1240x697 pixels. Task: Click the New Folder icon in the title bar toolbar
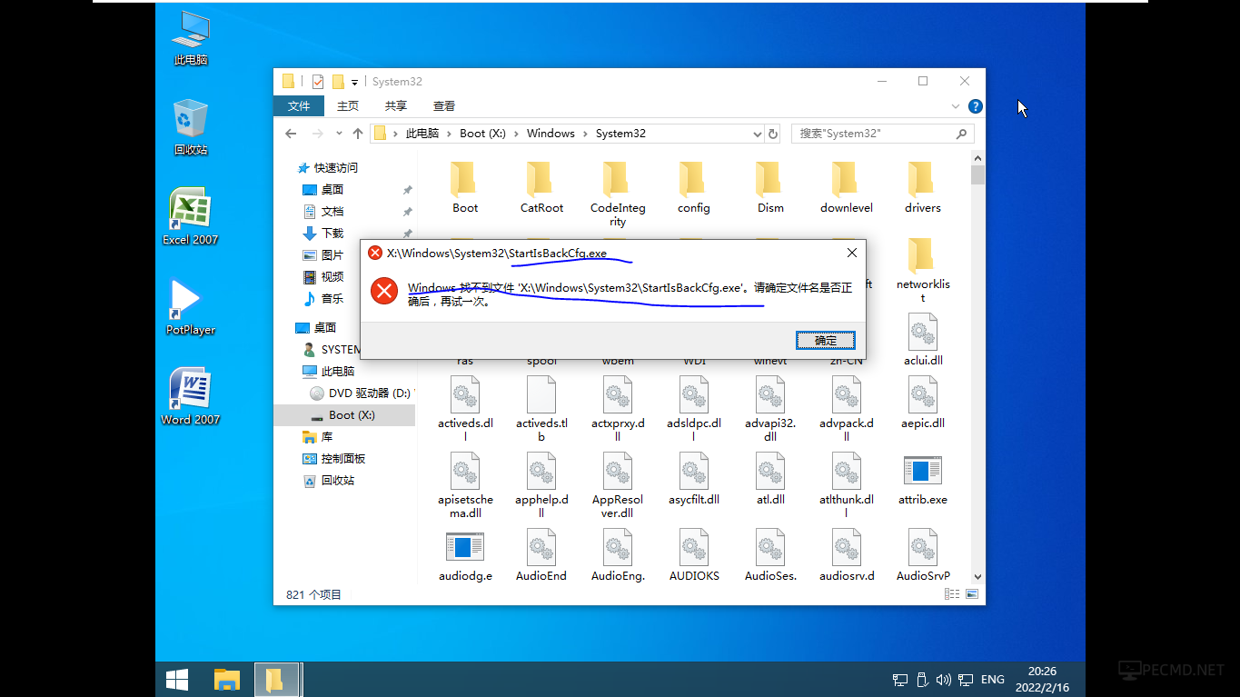pos(338,82)
